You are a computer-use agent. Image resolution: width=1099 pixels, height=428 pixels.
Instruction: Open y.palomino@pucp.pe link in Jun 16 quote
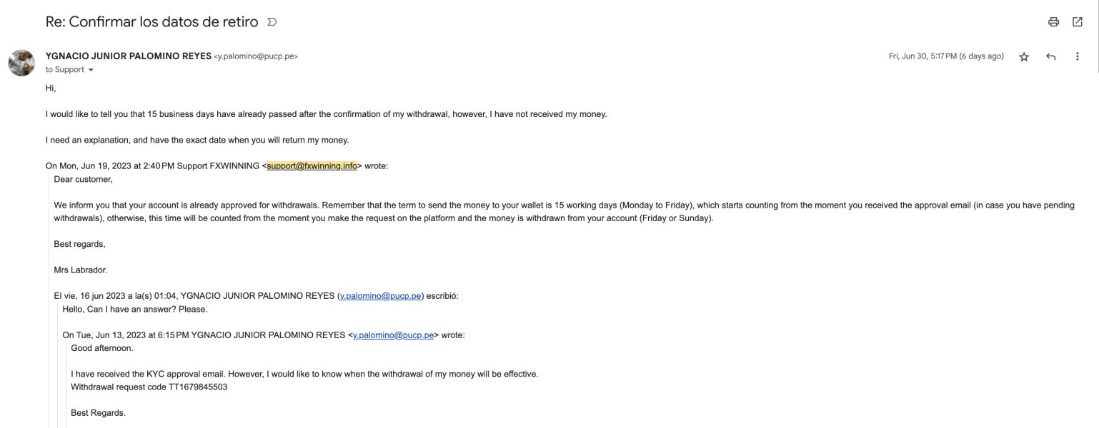382,296
